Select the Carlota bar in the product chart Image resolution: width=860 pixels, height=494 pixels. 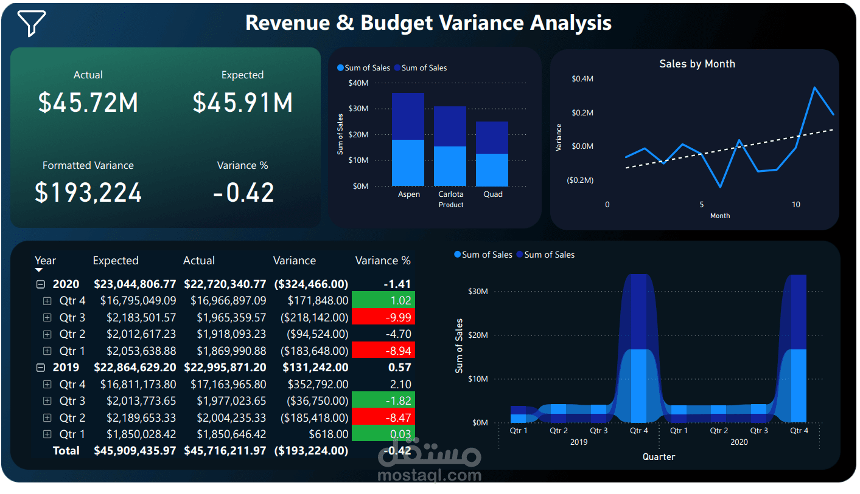pos(450,146)
